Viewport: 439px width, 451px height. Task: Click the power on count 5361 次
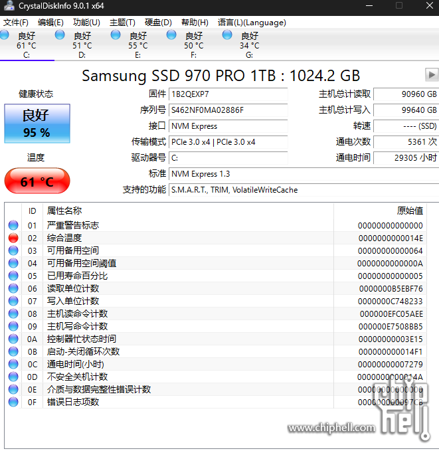pyautogui.click(x=406, y=142)
